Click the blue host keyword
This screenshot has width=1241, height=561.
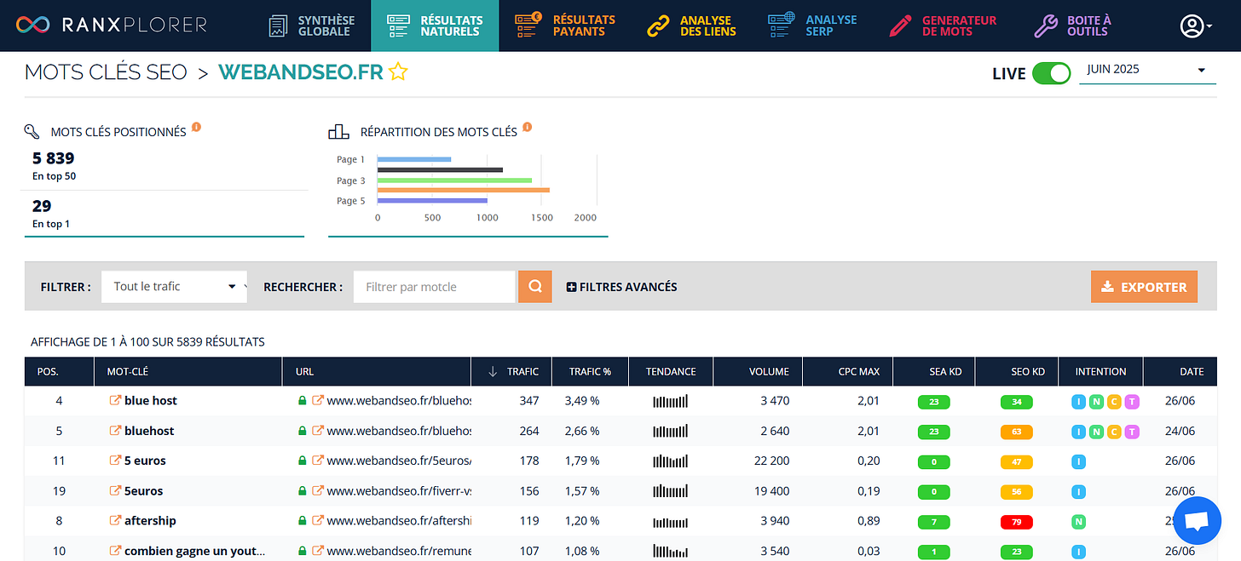pos(151,401)
